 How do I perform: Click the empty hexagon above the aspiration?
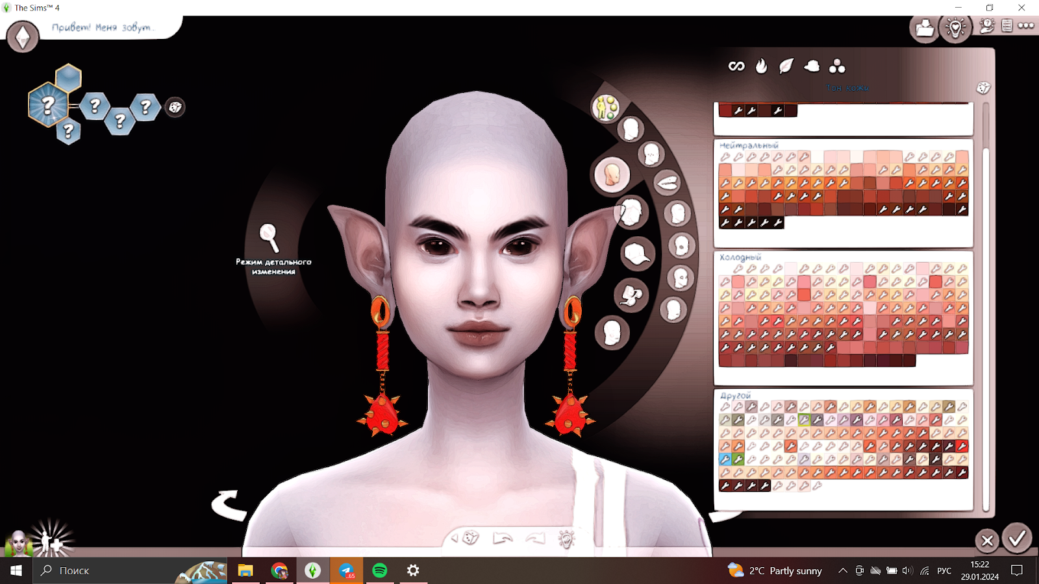click(x=68, y=78)
